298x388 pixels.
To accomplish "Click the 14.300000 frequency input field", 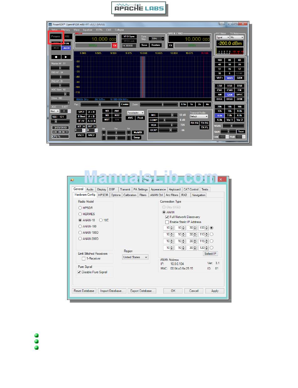I will tap(129, 45).
